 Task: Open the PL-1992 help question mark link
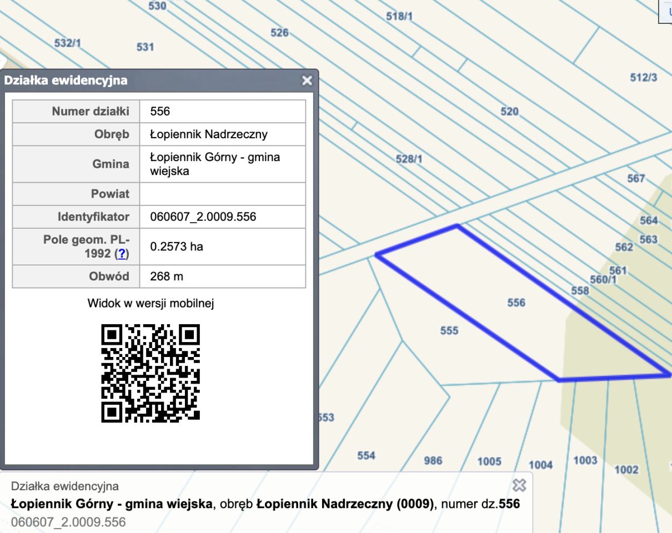[122, 254]
